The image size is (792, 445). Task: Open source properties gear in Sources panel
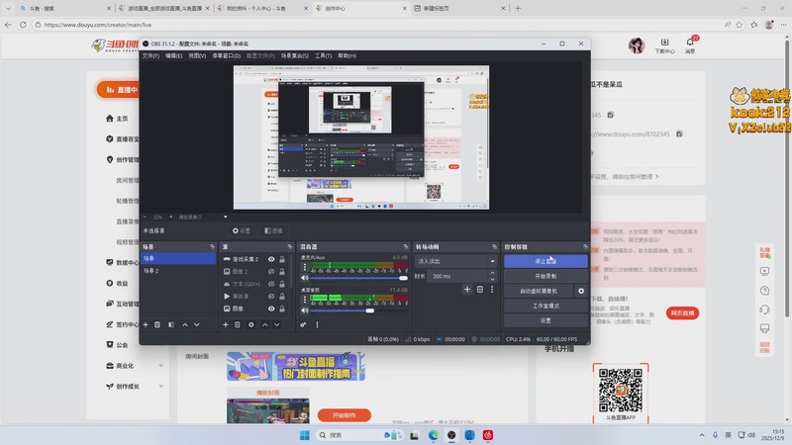coord(251,324)
